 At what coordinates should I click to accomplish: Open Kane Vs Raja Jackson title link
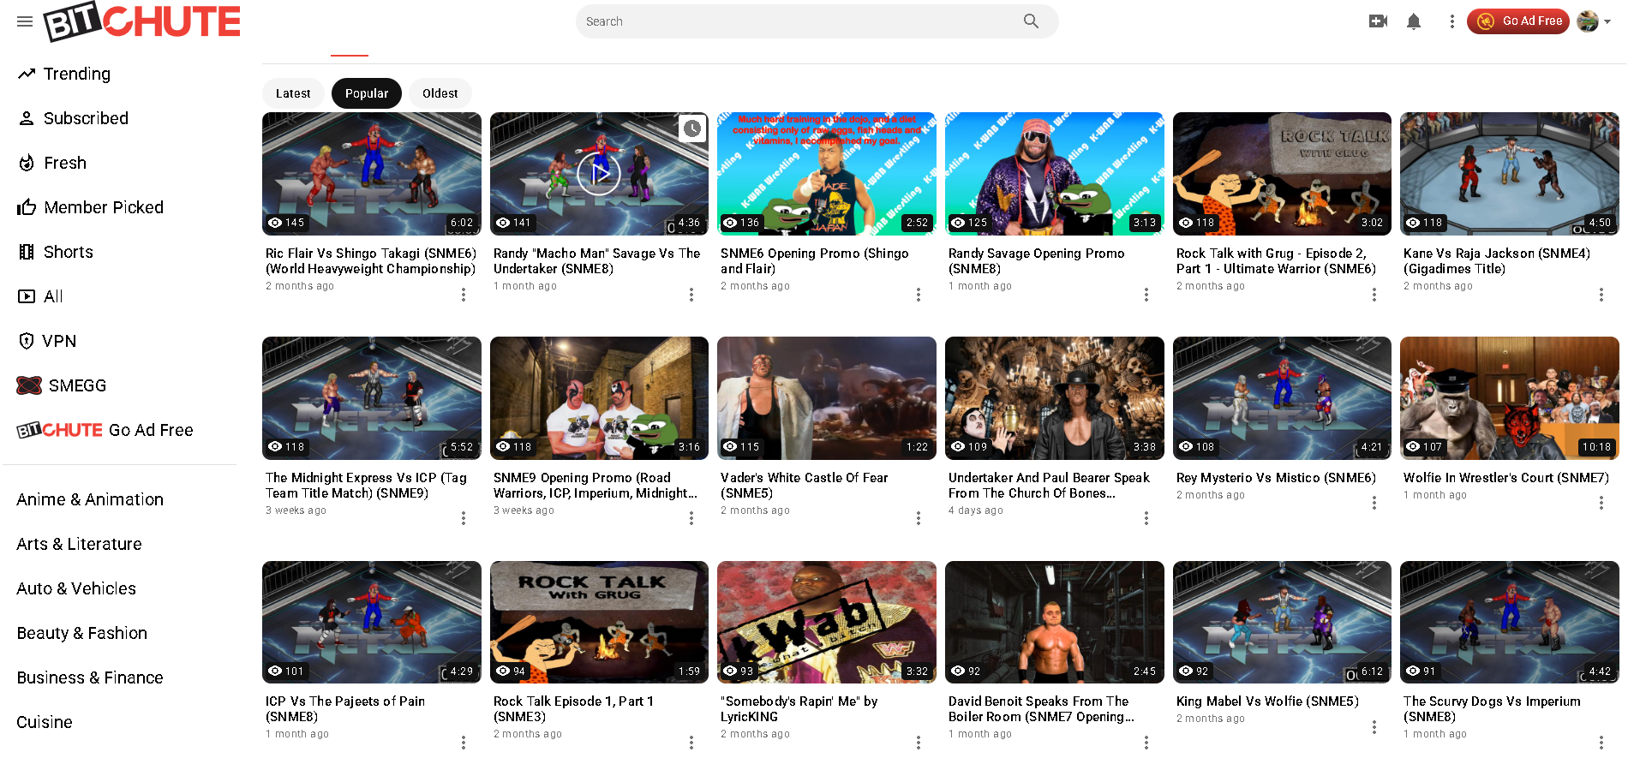[x=1497, y=261]
